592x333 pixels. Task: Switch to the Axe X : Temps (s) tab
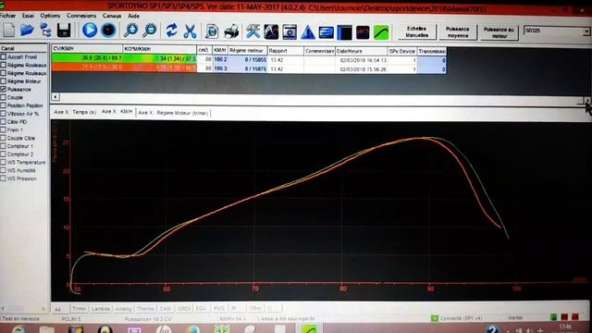pos(75,112)
